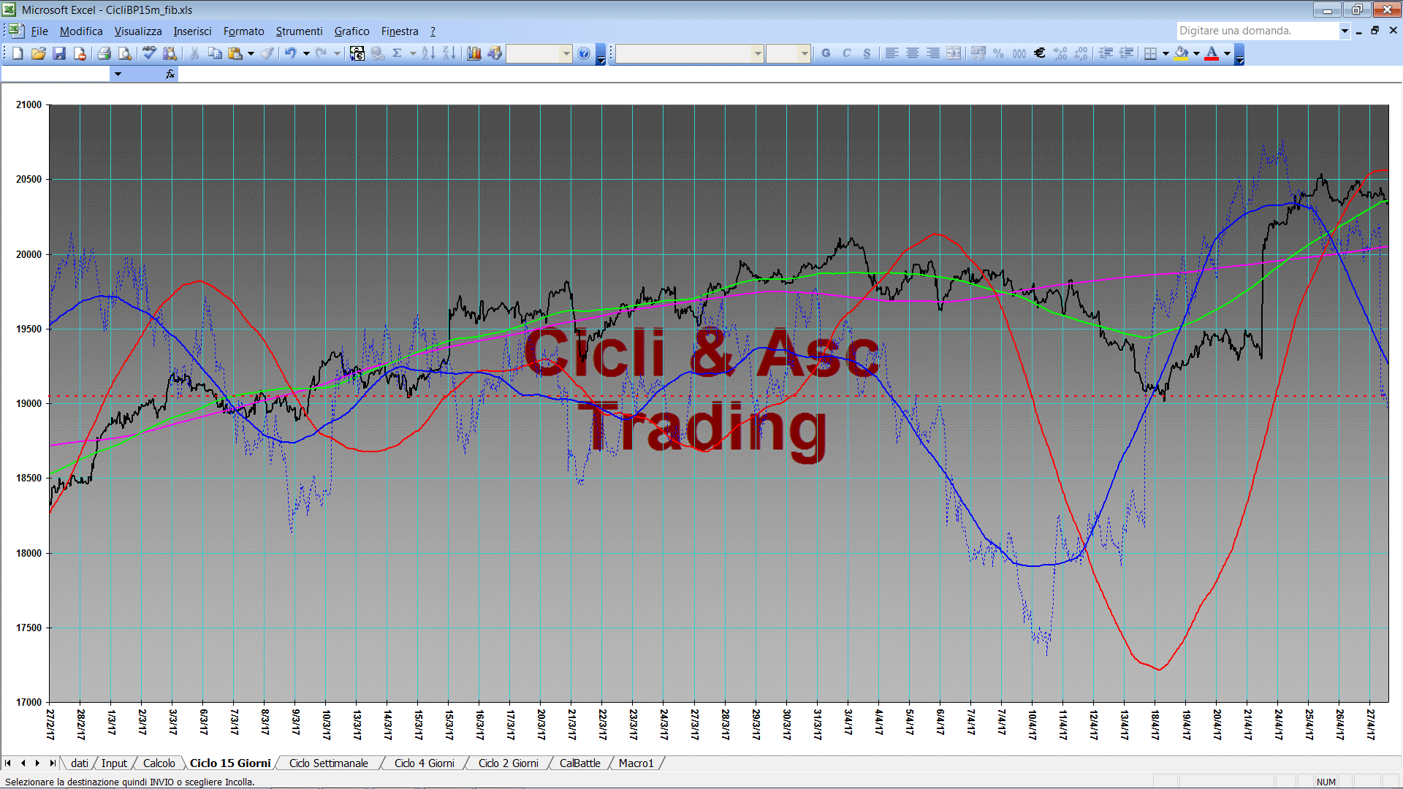Pick fill color with the paint bucket

(x=1181, y=53)
